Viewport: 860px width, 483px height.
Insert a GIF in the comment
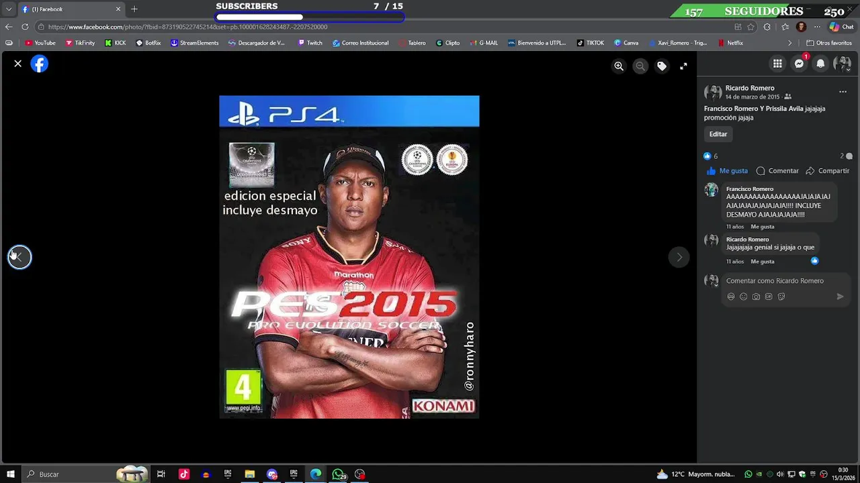pyautogui.click(x=769, y=297)
